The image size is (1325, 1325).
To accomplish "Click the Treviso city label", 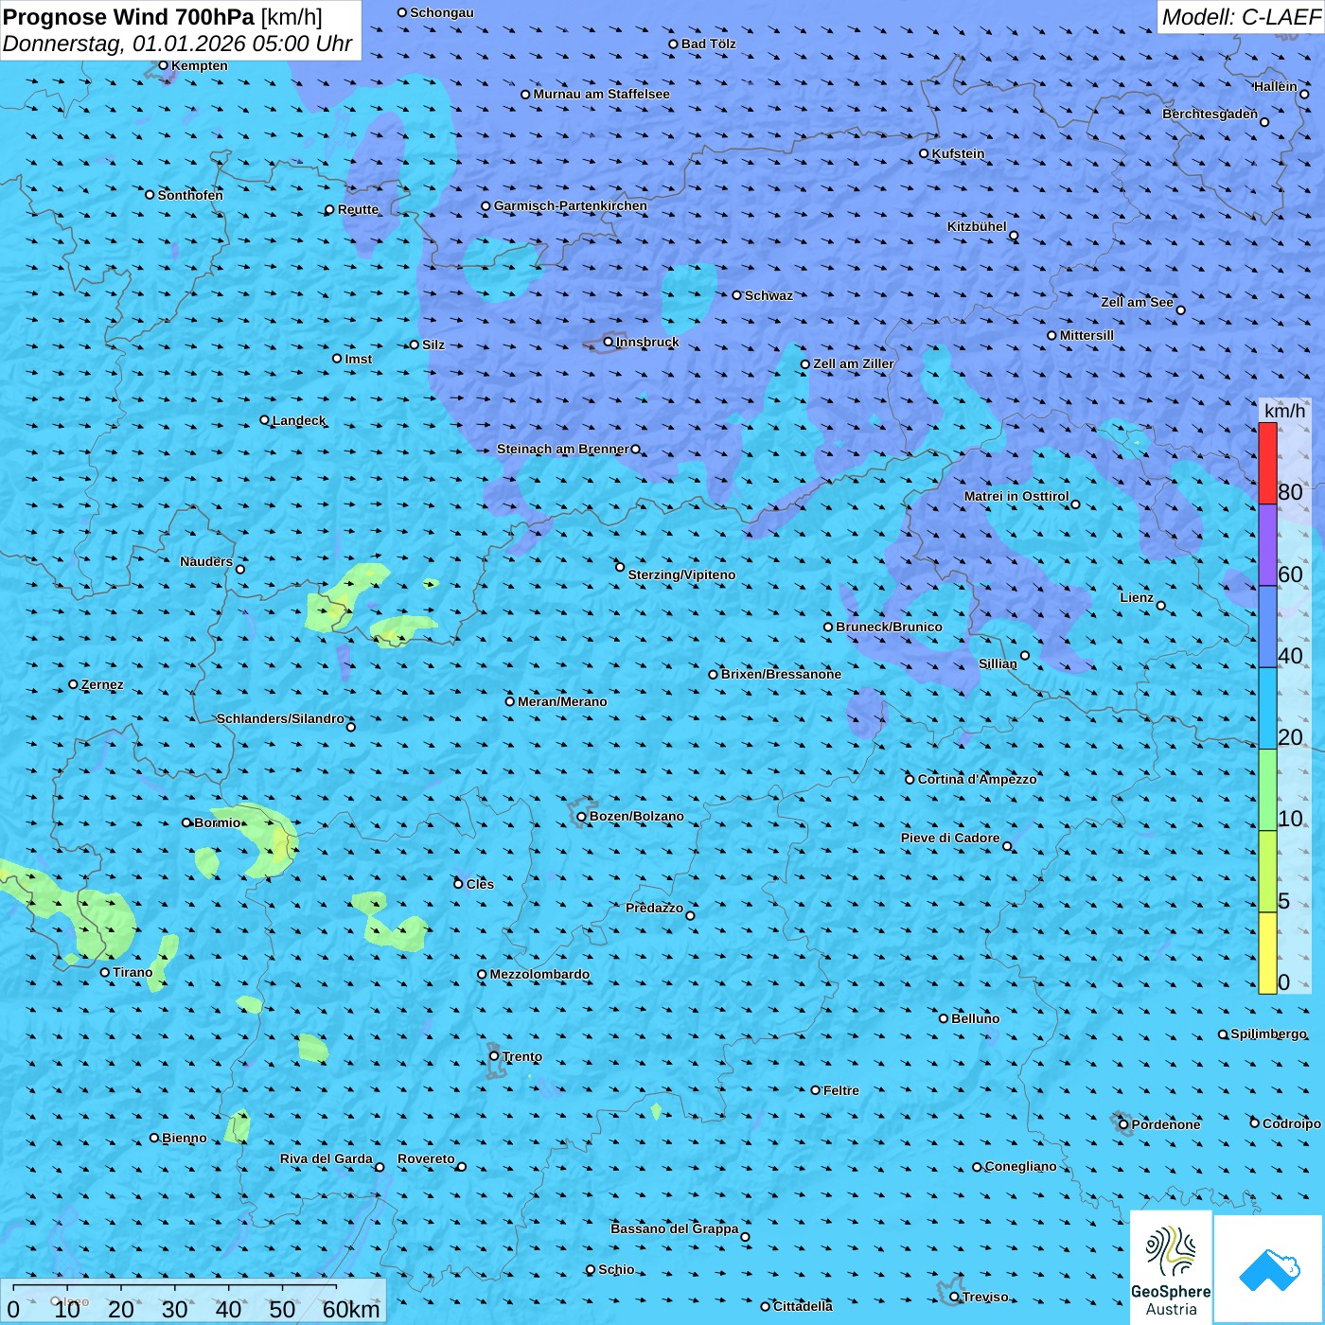I will [985, 1297].
